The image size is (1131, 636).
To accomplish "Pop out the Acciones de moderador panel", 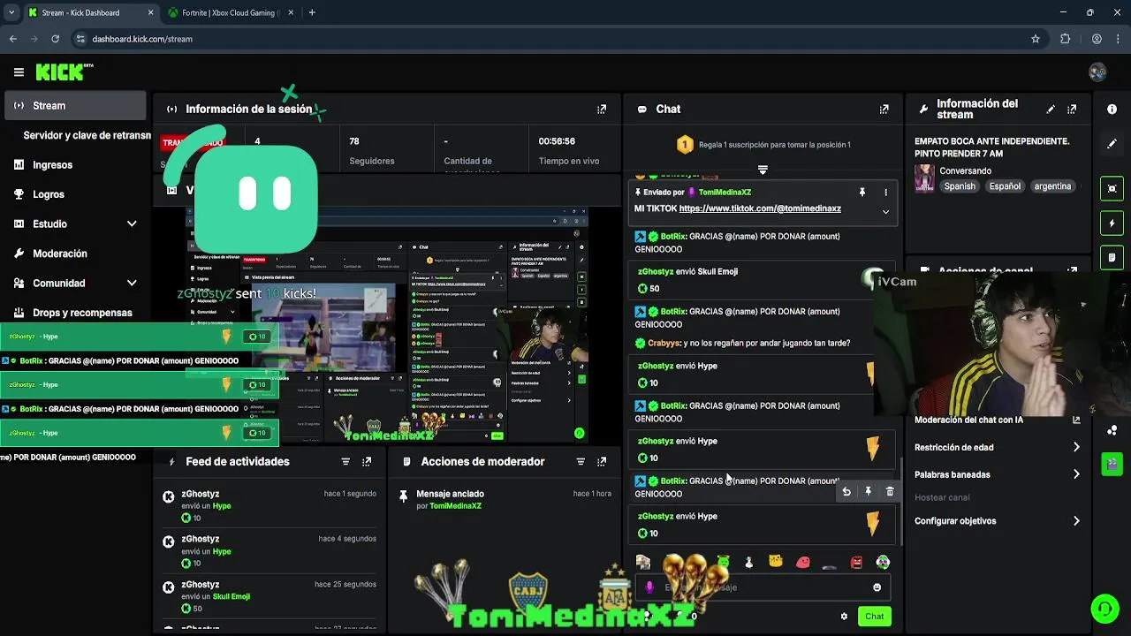I will point(602,462).
